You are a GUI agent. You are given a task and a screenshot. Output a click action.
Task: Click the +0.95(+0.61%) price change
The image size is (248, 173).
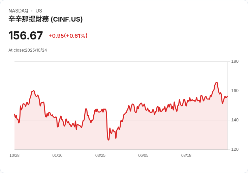[x=68, y=36]
